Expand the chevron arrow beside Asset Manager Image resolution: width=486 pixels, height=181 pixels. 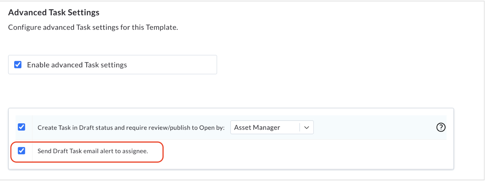[x=306, y=127]
